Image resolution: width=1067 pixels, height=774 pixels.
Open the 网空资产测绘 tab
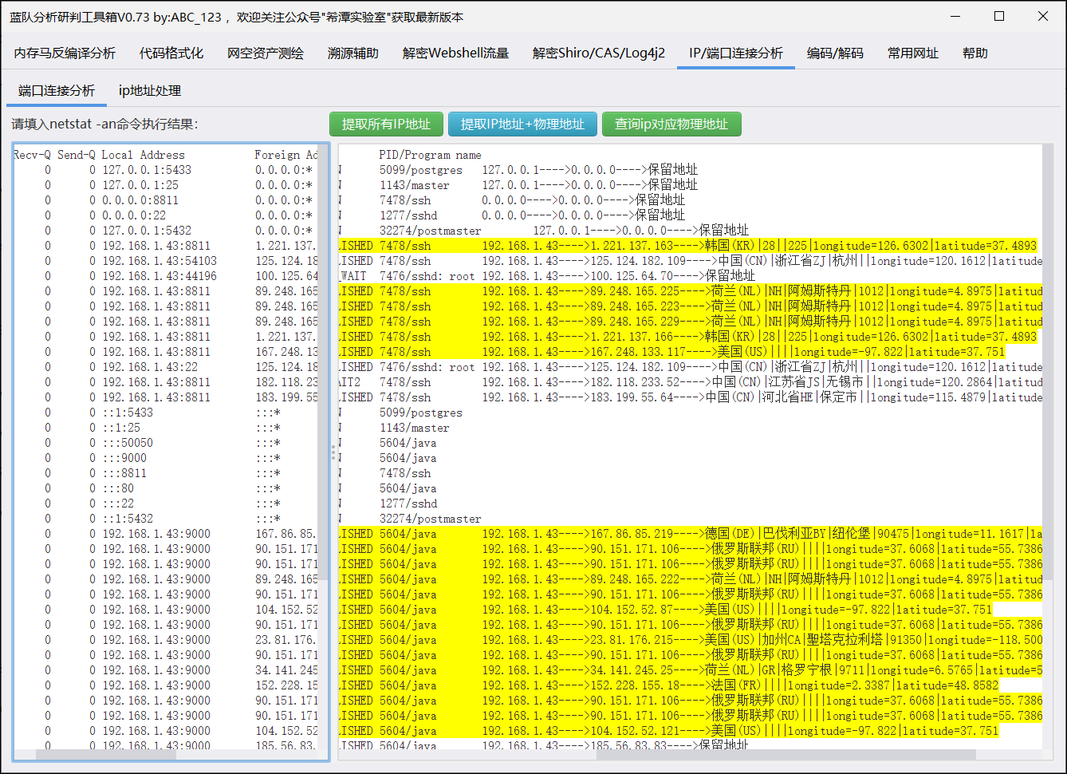coord(263,52)
